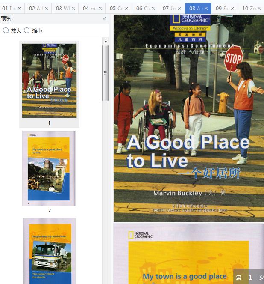Close the active tab 08
The image size is (264, 284).
[x=206, y=8]
